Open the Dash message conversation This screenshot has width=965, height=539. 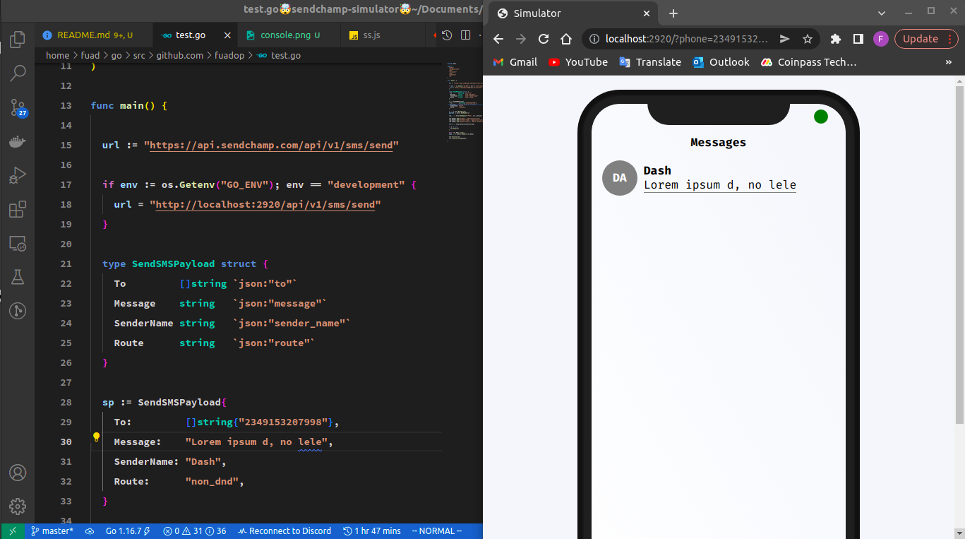click(x=720, y=178)
